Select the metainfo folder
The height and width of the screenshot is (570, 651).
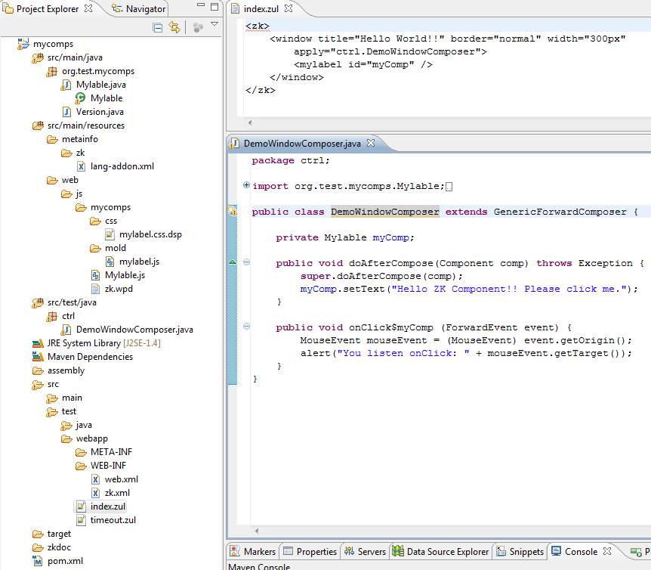[x=80, y=139]
